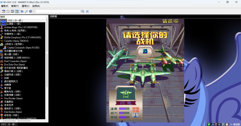The height and width of the screenshot is (126, 241).
Task: Select 炸彈傑克 (一版) entry
Action: point(13,34)
